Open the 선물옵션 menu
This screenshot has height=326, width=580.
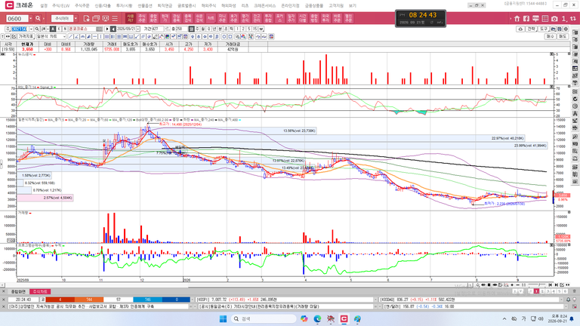[x=145, y=5]
